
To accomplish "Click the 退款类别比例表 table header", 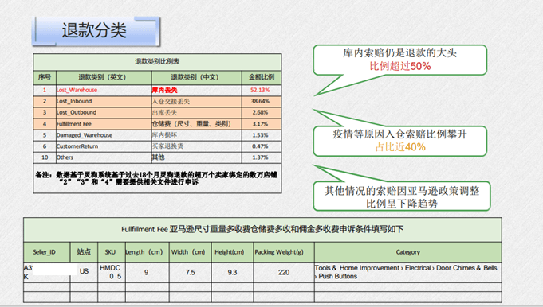I will (x=157, y=62).
